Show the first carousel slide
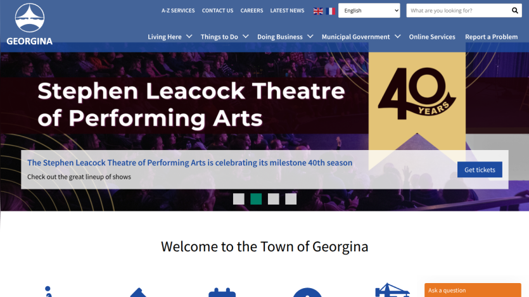 pos(238,199)
